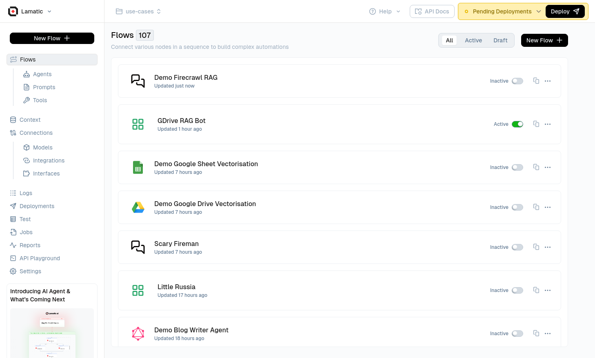Enable the Demo Firecrawl RAG flow
Screen dimensions: 595x358
(x=517, y=81)
